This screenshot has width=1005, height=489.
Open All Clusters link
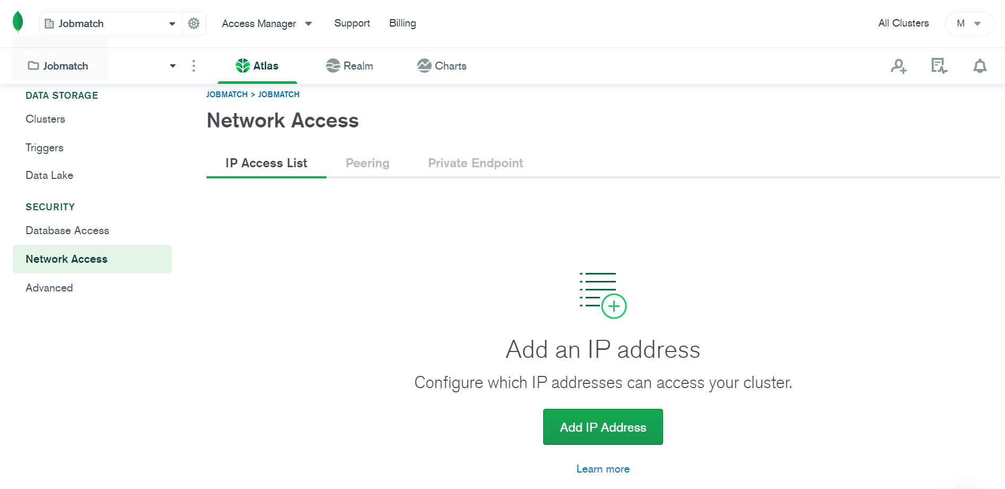[x=903, y=23]
